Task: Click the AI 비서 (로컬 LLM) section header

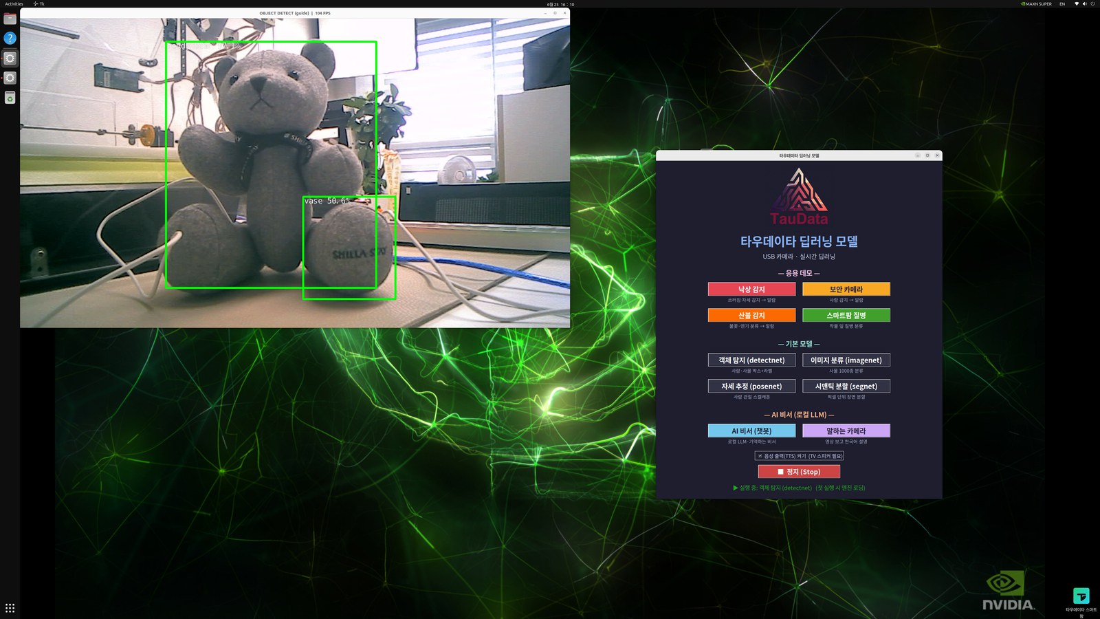Action: tap(799, 415)
